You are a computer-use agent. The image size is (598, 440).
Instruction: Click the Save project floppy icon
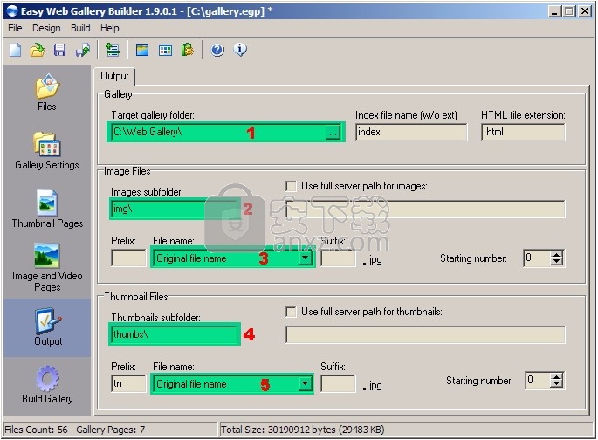(x=59, y=50)
